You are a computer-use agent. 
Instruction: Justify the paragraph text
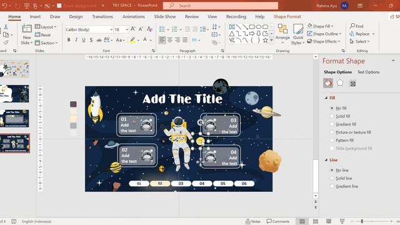[x=185, y=40]
